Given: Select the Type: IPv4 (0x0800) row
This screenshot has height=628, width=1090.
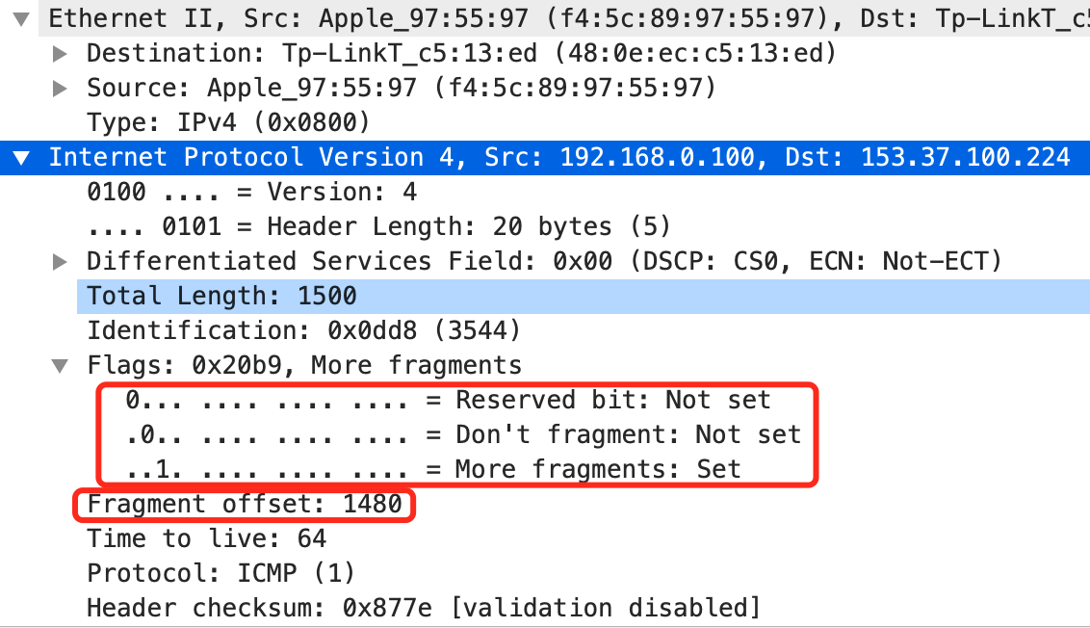Looking at the screenshot, I should click(x=227, y=123).
